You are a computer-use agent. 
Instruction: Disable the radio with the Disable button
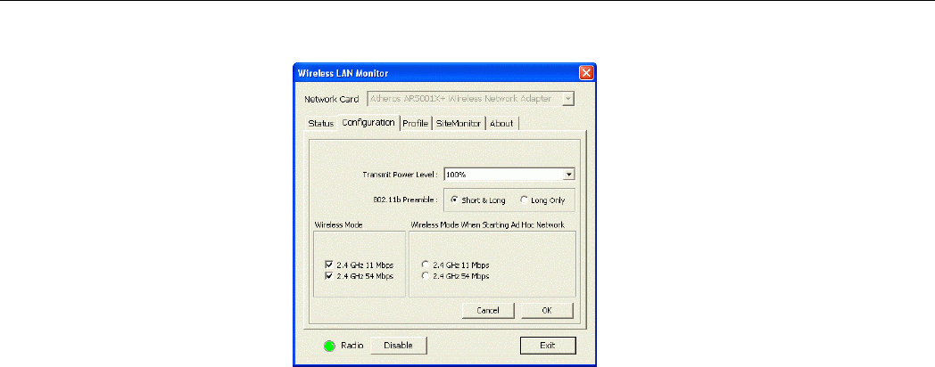tap(398, 345)
